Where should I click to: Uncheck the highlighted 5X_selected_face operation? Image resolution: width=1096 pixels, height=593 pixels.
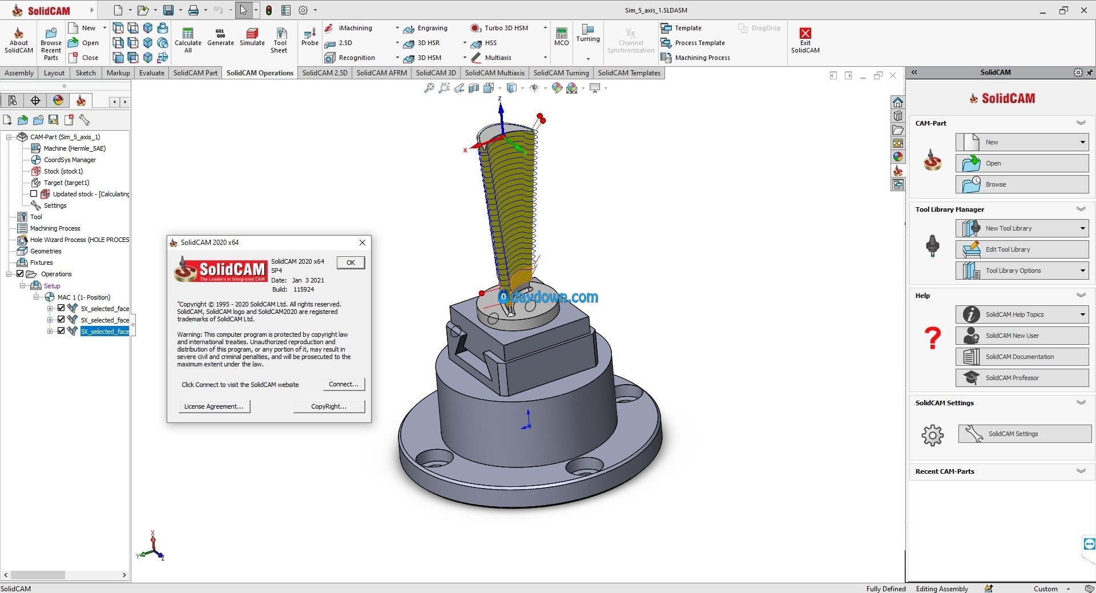[61, 331]
